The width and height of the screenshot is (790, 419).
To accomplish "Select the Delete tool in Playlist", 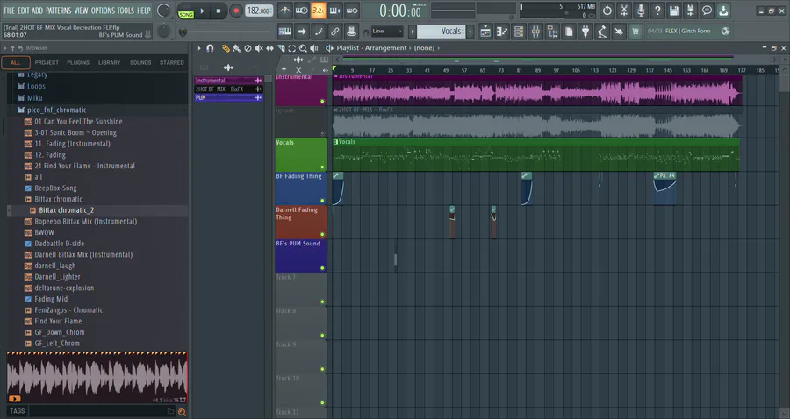I will pyautogui.click(x=248, y=48).
